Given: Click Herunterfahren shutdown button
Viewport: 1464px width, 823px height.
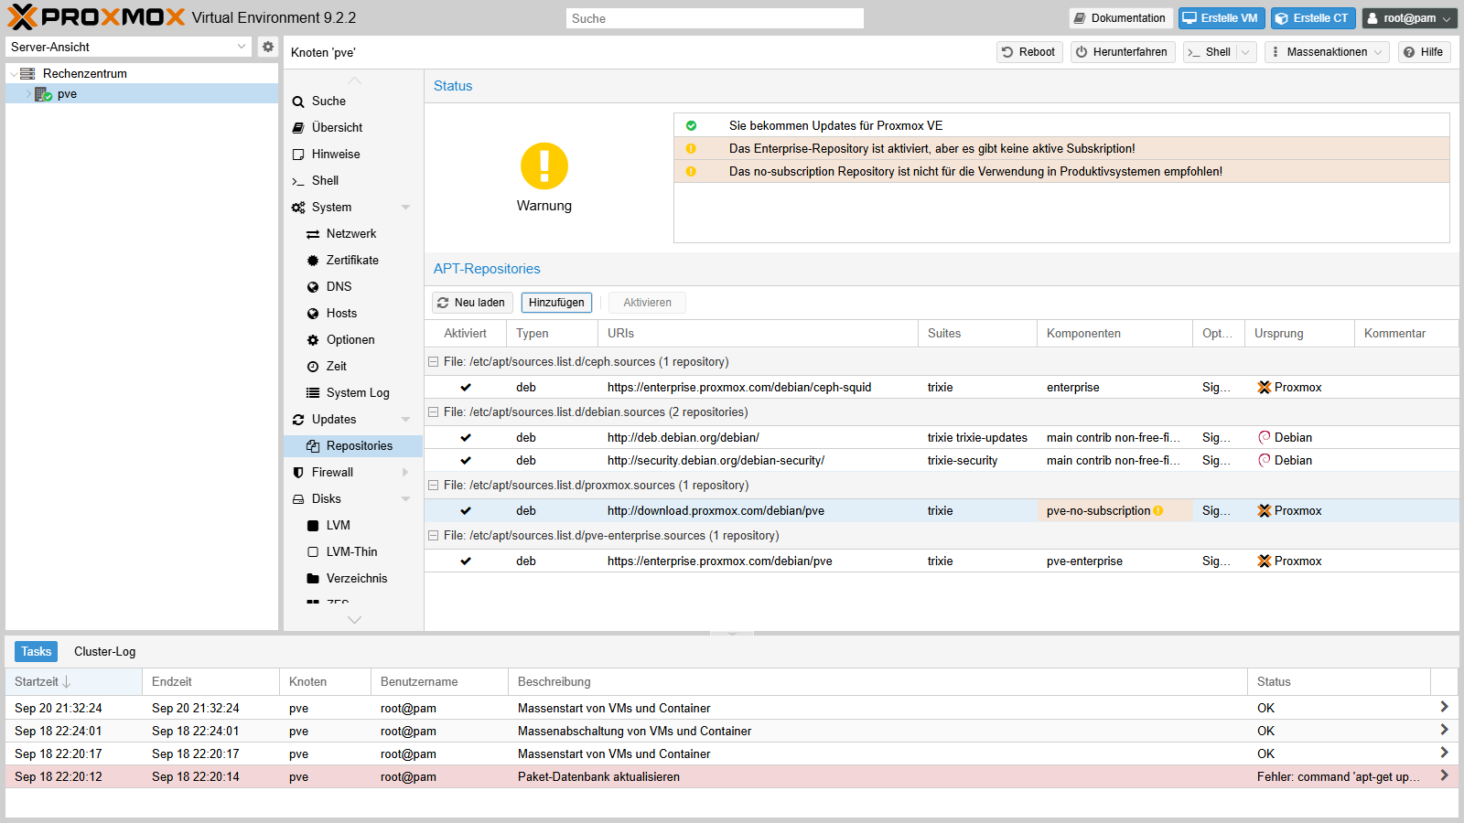Looking at the screenshot, I should (x=1123, y=52).
